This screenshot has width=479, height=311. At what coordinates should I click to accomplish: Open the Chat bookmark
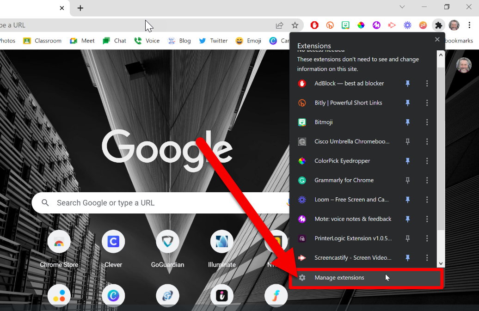115,41
